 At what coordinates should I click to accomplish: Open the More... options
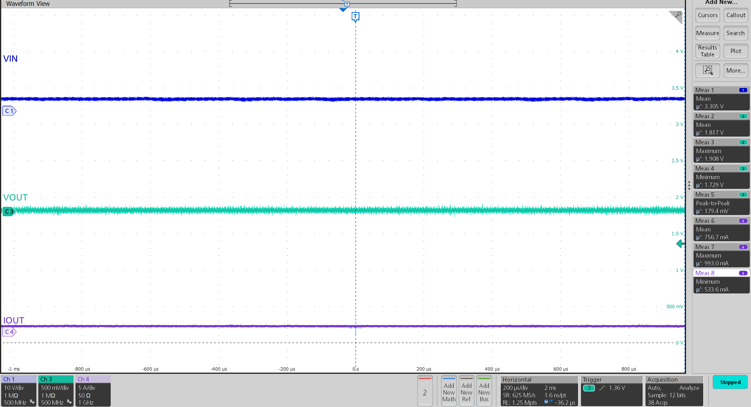click(736, 70)
